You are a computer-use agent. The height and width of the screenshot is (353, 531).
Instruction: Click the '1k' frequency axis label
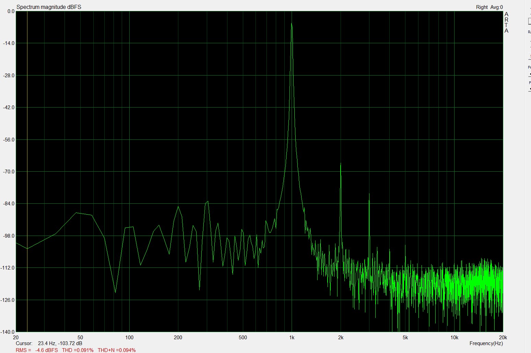point(292,337)
